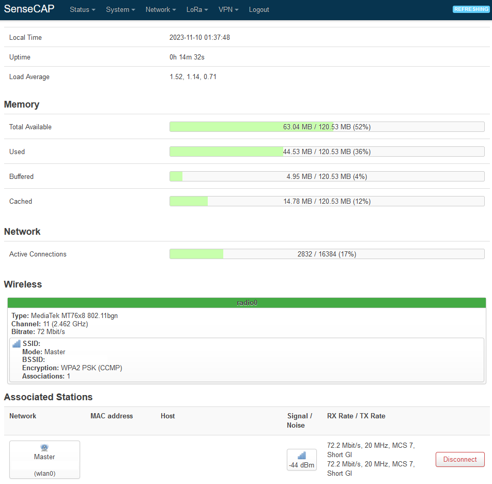Click the Cached memory progress bar

tap(327, 201)
